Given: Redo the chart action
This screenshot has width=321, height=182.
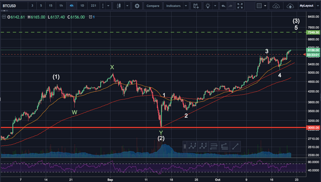Looking at the screenshot, I should (x=230, y=6).
